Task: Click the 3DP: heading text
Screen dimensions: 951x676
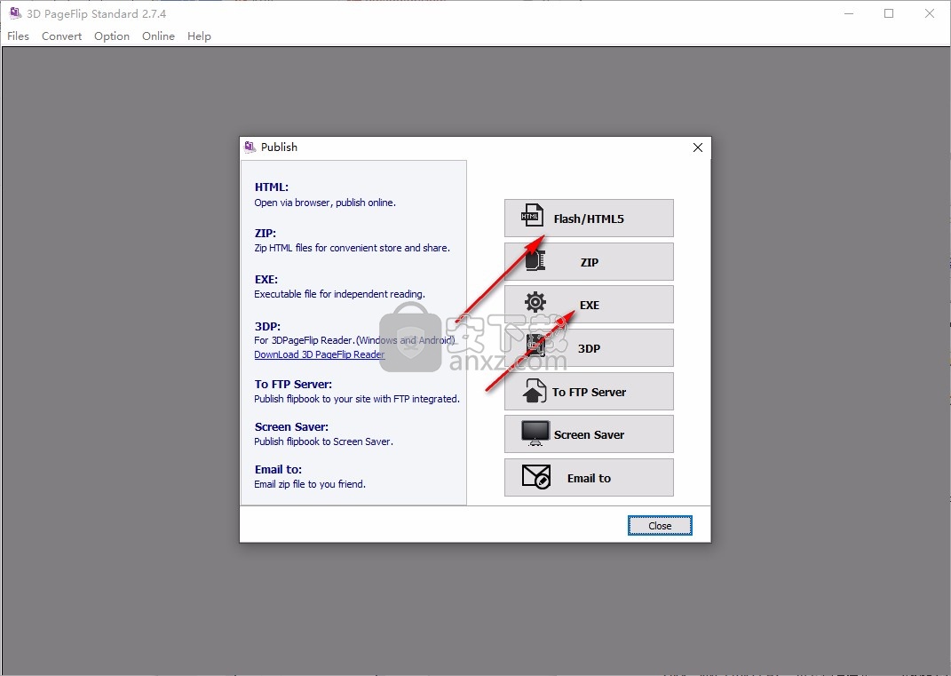Action: point(267,326)
